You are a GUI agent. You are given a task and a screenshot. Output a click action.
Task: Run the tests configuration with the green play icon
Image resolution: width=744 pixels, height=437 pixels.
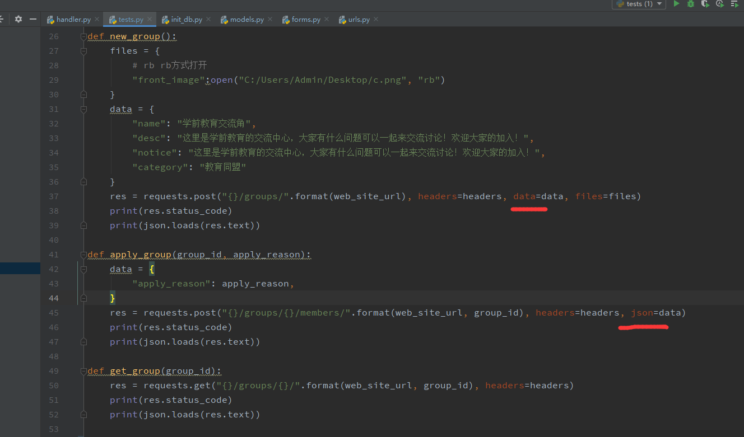point(676,4)
